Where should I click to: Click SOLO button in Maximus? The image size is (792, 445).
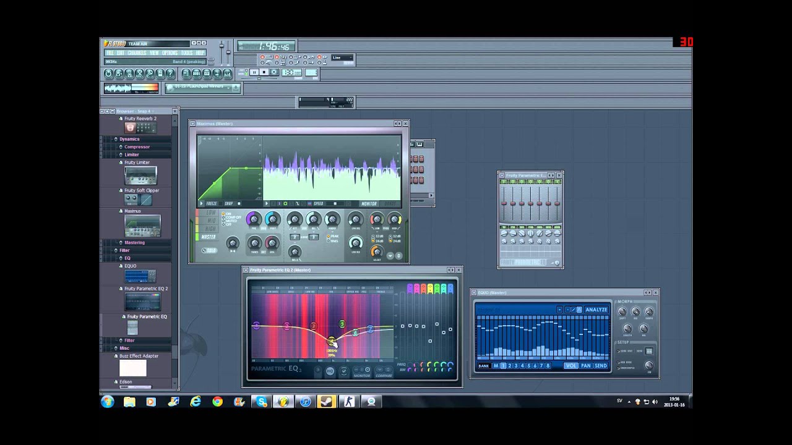tap(209, 250)
